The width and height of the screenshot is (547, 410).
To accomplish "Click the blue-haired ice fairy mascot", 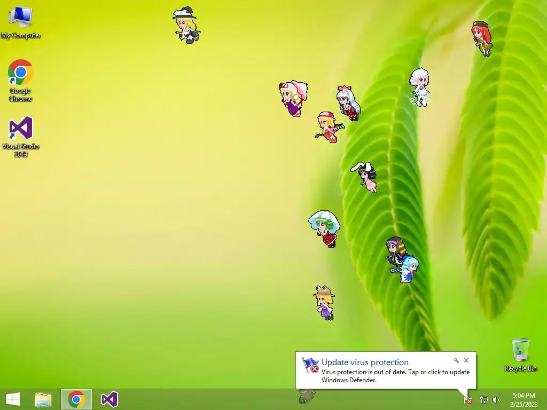I will 408,270.
